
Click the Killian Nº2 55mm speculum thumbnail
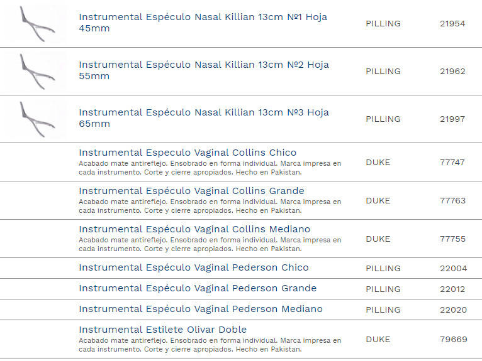tap(34, 71)
